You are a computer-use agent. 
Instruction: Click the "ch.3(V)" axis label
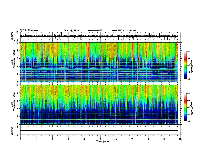[12, 131]
